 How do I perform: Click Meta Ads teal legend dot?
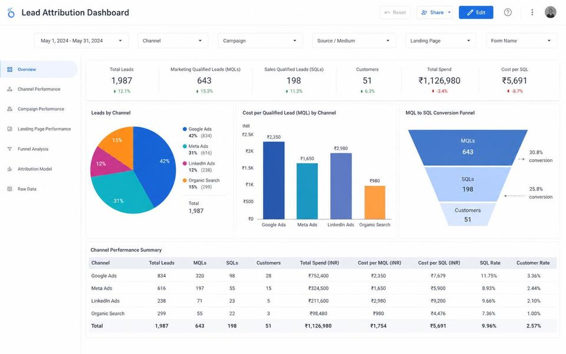185,146
